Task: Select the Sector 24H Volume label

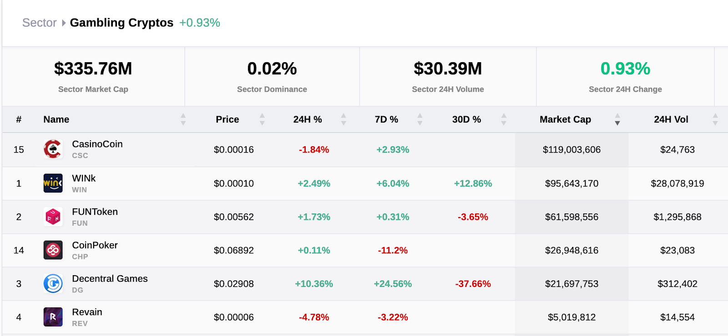Action: pos(448,89)
